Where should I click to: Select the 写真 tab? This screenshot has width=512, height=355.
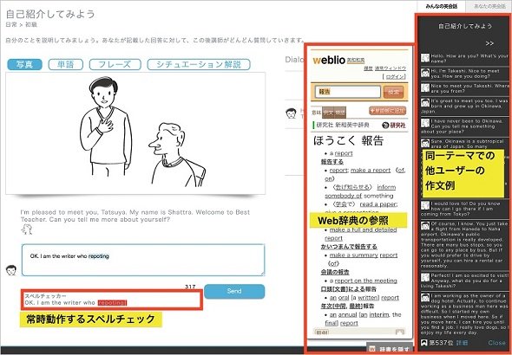24,64
